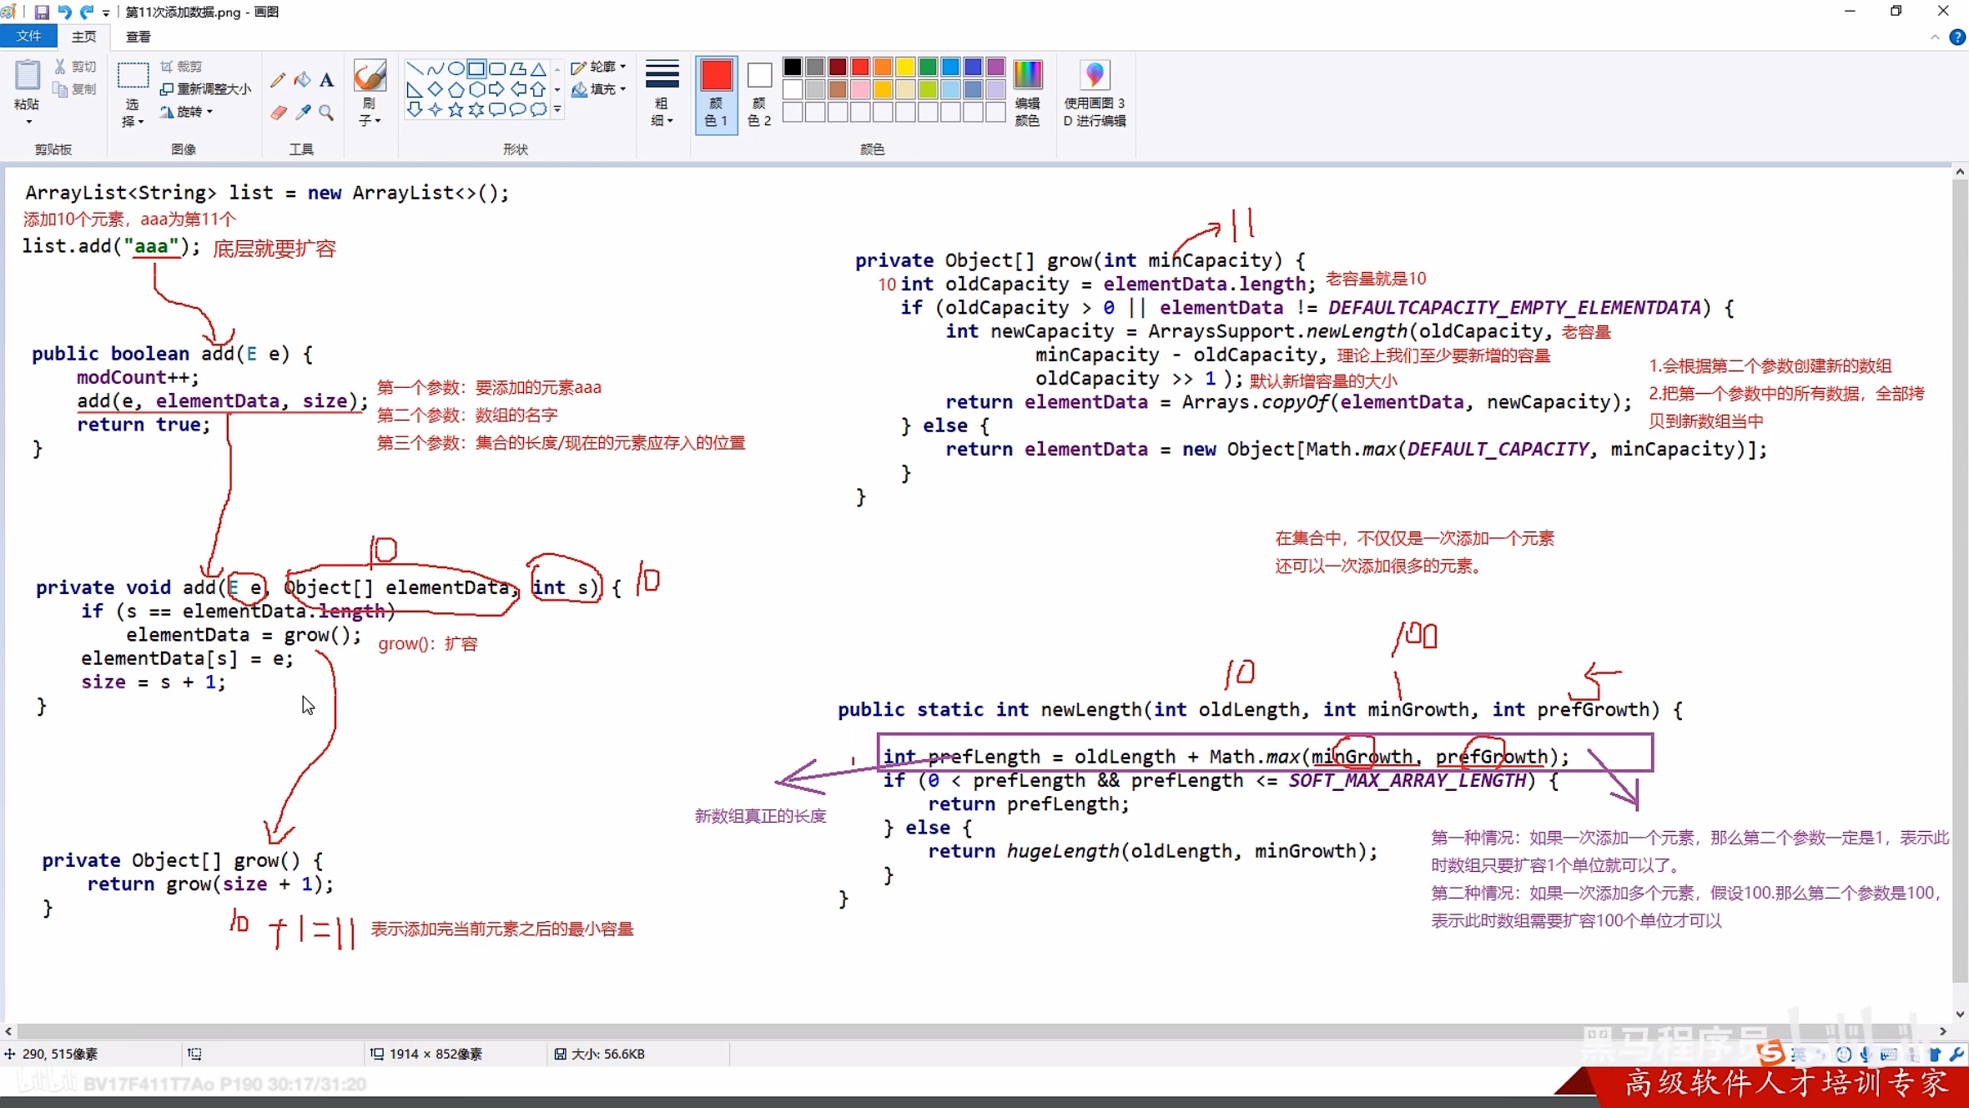The width and height of the screenshot is (1969, 1108).
Task: Choose the five-point star shape
Action: pyautogui.click(x=456, y=109)
